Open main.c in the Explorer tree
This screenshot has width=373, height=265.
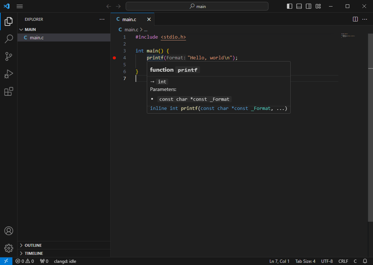coord(64,37)
